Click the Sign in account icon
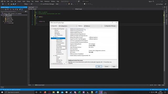Screen dimensions: 168x94 [153, 1]
